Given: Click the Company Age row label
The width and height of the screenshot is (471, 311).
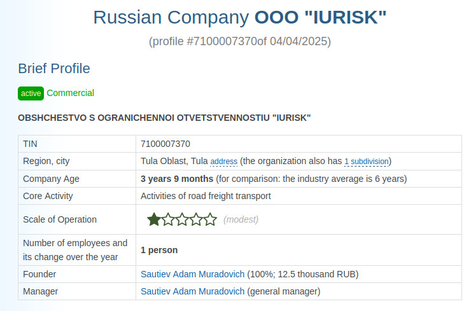Looking at the screenshot, I should click(x=51, y=179).
